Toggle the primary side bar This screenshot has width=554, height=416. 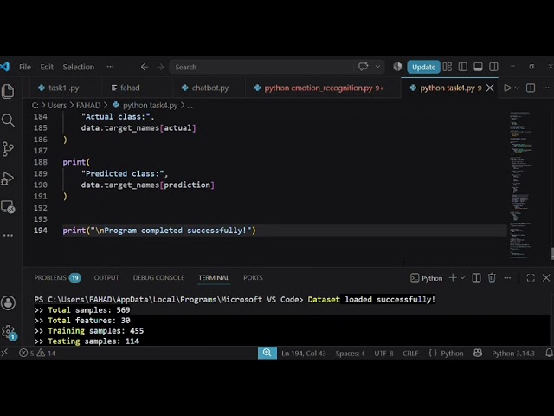(463, 67)
